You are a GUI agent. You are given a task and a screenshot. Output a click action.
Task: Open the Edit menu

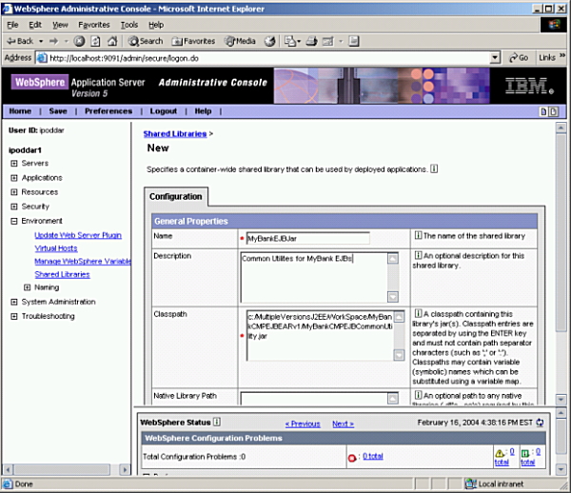pyautogui.click(x=35, y=25)
